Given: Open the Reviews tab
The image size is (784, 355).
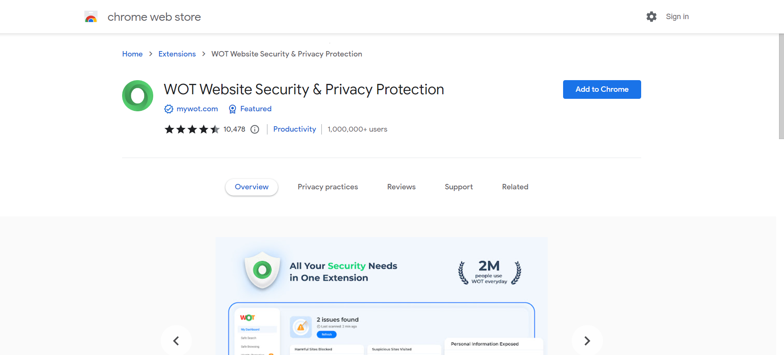Looking at the screenshot, I should pyautogui.click(x=401, y=187).
